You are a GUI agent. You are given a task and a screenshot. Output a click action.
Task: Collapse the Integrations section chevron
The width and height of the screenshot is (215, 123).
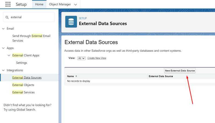click(x=3, y=70)
